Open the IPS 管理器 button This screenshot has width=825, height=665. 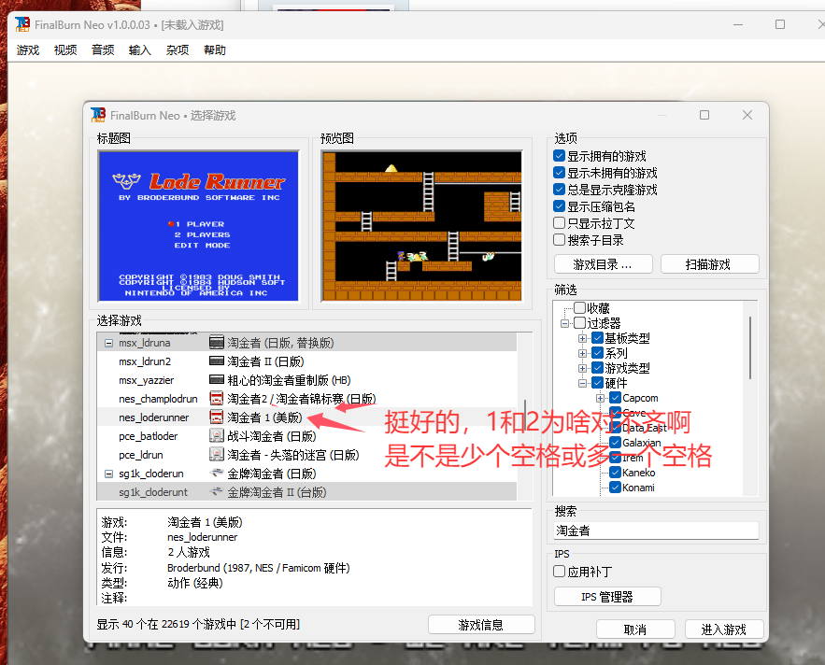(x=607, y=597)
